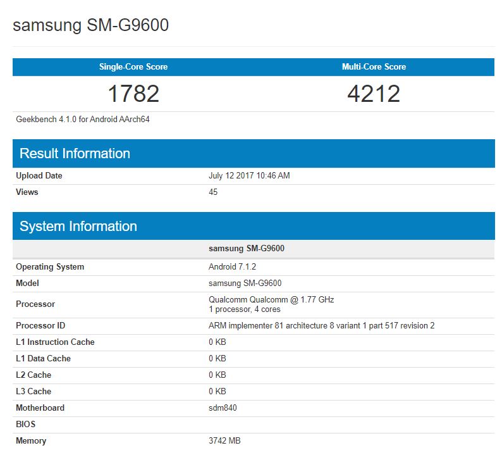Select Qualcomm Qualcomm @ 1.77 GHz text
This screenshot has width=502, height=455.
pyautogui.click(x=271, y=299)
